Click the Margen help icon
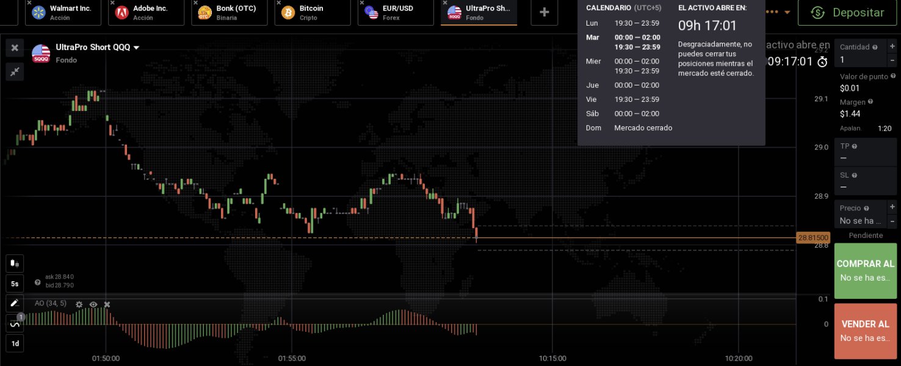901x366 pixels. 870,102
